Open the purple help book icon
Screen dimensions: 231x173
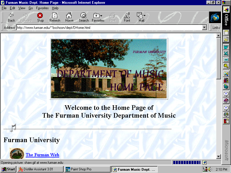pyautogui.click(x=226, y=101)
